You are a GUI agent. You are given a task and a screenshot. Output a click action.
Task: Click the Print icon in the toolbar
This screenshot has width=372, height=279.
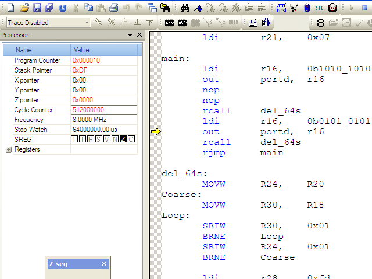pyautogui.click(x=114, y=8)
